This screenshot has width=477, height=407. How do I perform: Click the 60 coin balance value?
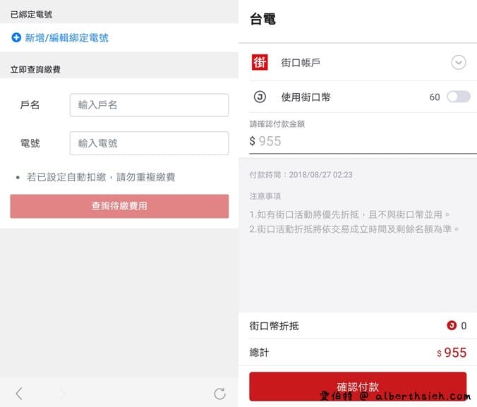coord(435,97)
